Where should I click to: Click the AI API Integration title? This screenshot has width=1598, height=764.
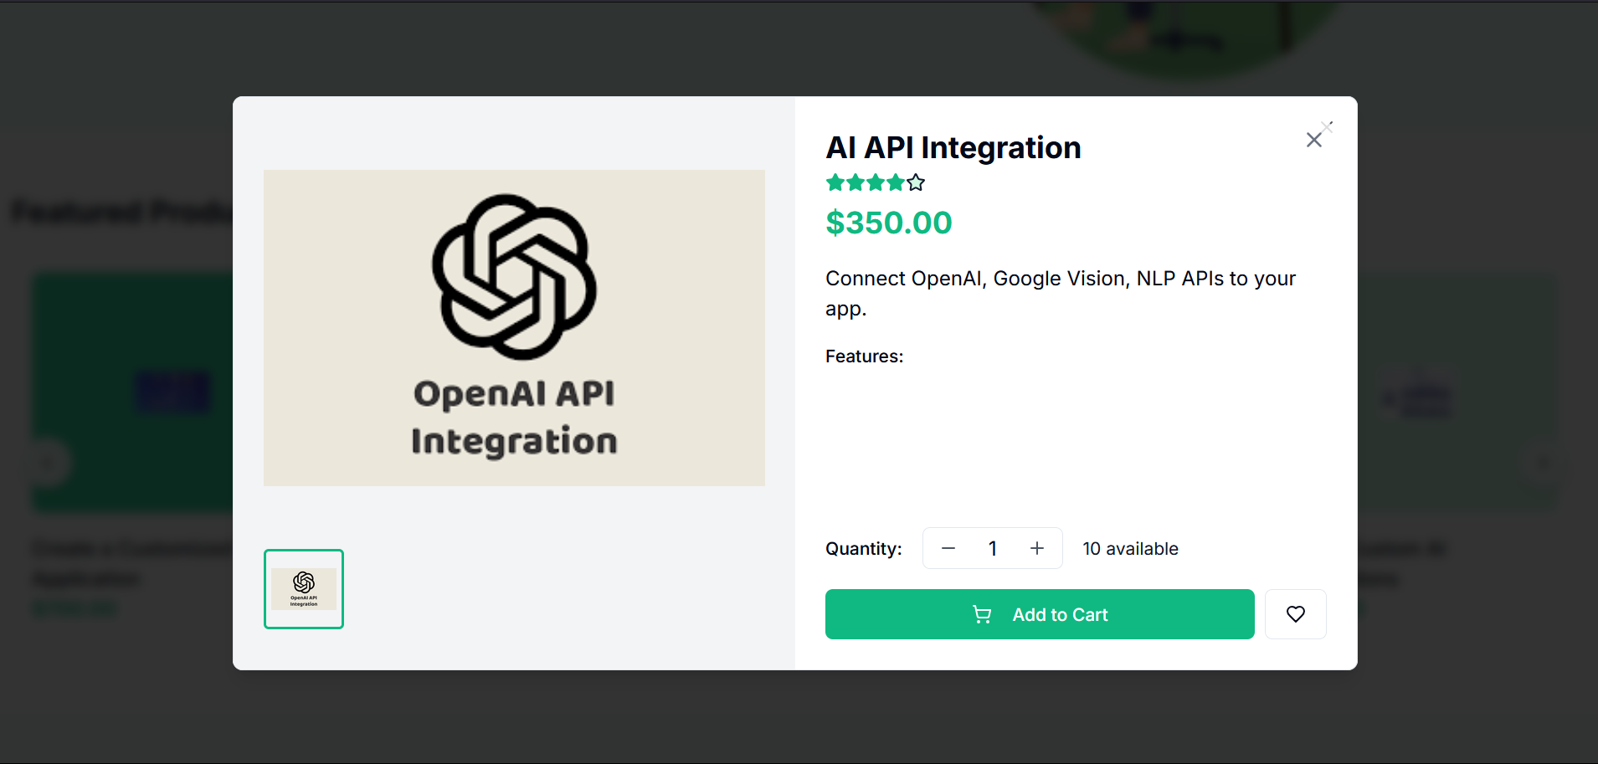(x=953, y=147)
